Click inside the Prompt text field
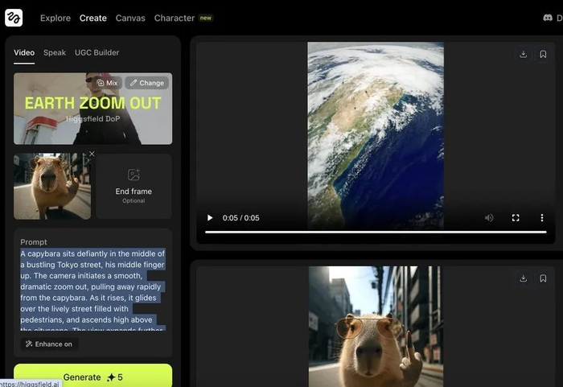This screenshot has width=563, height=387. pos(92,290)
